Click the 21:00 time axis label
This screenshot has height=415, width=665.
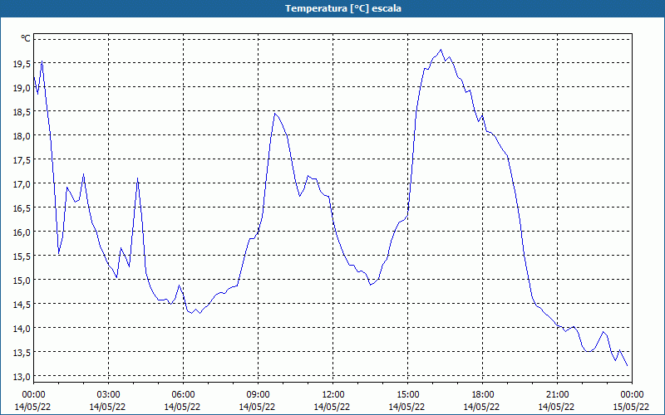(557, 395)
